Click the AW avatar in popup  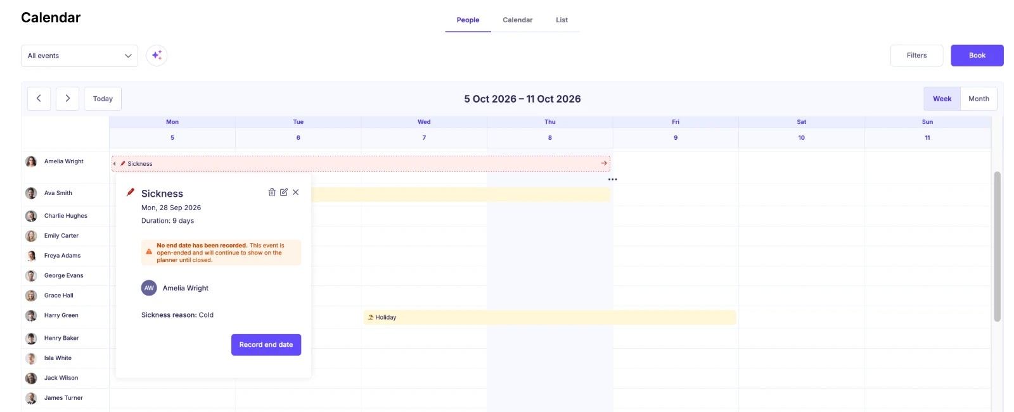pyautogui.click(x=149, y=288)
